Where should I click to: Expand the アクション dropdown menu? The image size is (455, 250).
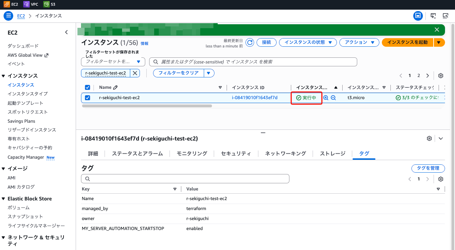point(359,42)
